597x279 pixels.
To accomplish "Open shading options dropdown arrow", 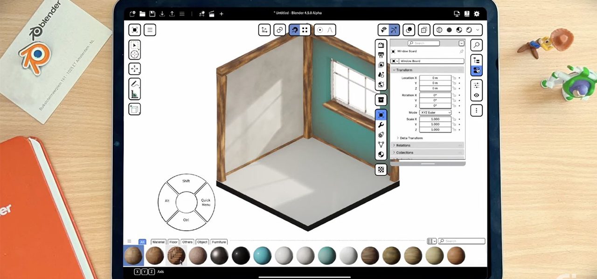I will click(478, 30).
